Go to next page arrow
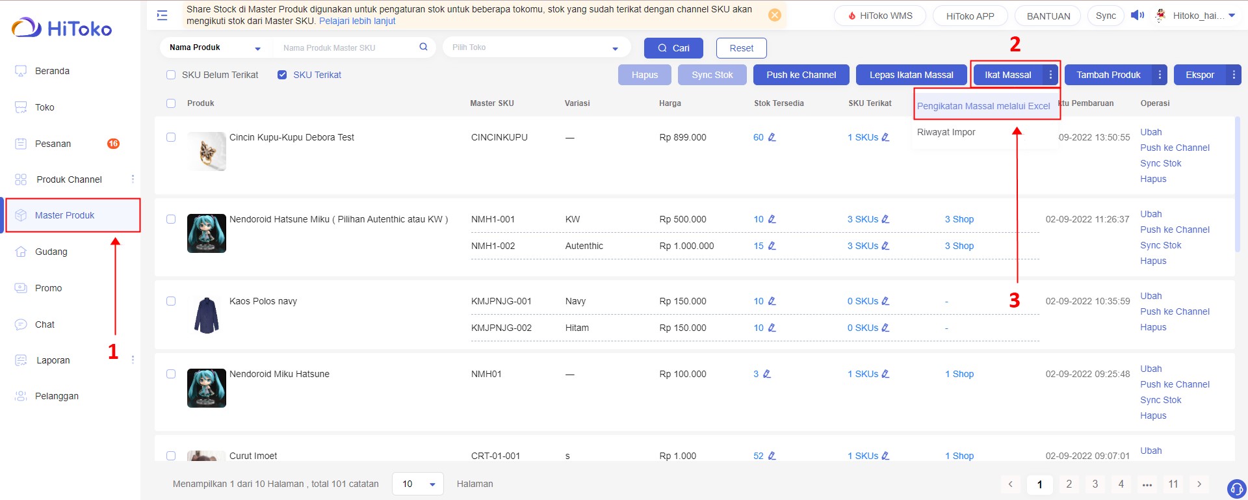Screen dimensions: 1248x500 pyautogui.click(x=1199, y=484)
